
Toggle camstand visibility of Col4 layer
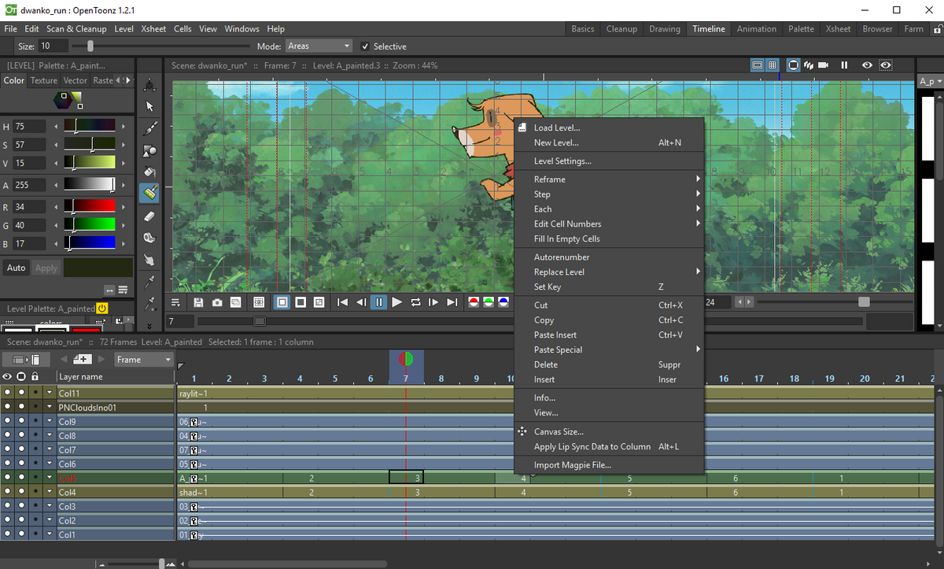(22, 493)
